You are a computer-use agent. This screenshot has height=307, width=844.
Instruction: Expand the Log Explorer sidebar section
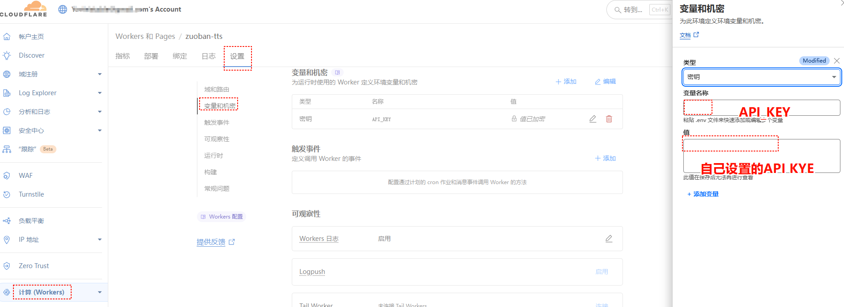coord(99,93)
